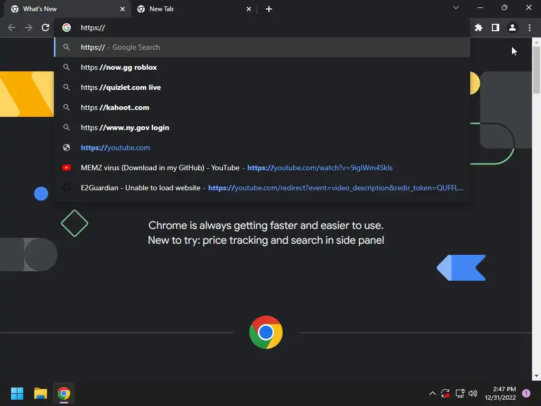Click search icon beside www.ny.gov login

(67, 127)
